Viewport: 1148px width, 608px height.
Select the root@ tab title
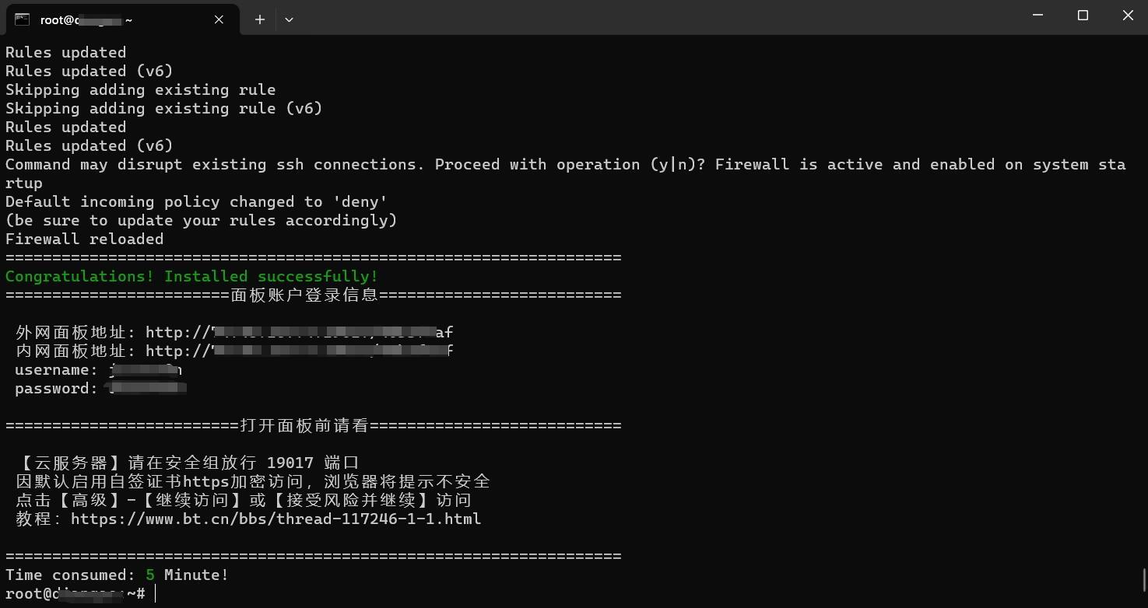point(86,20)
